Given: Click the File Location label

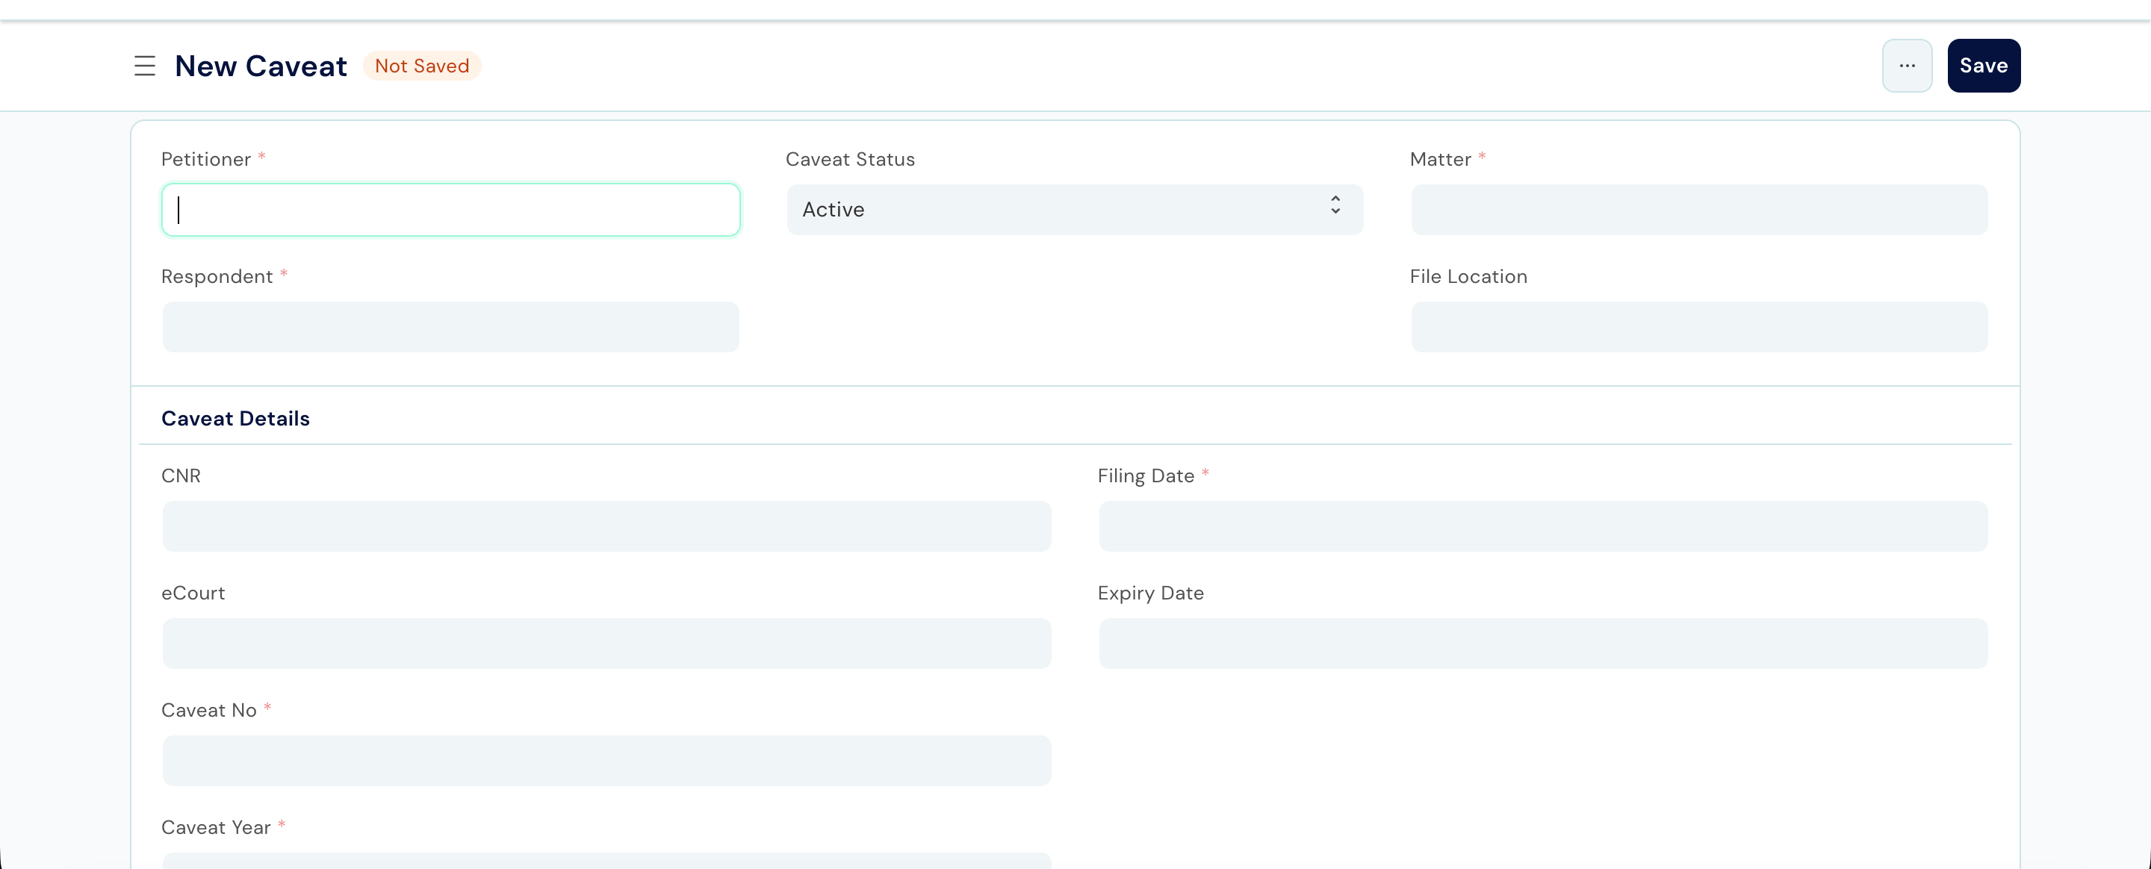Looking at the screenshot, I should point(1468,276).
